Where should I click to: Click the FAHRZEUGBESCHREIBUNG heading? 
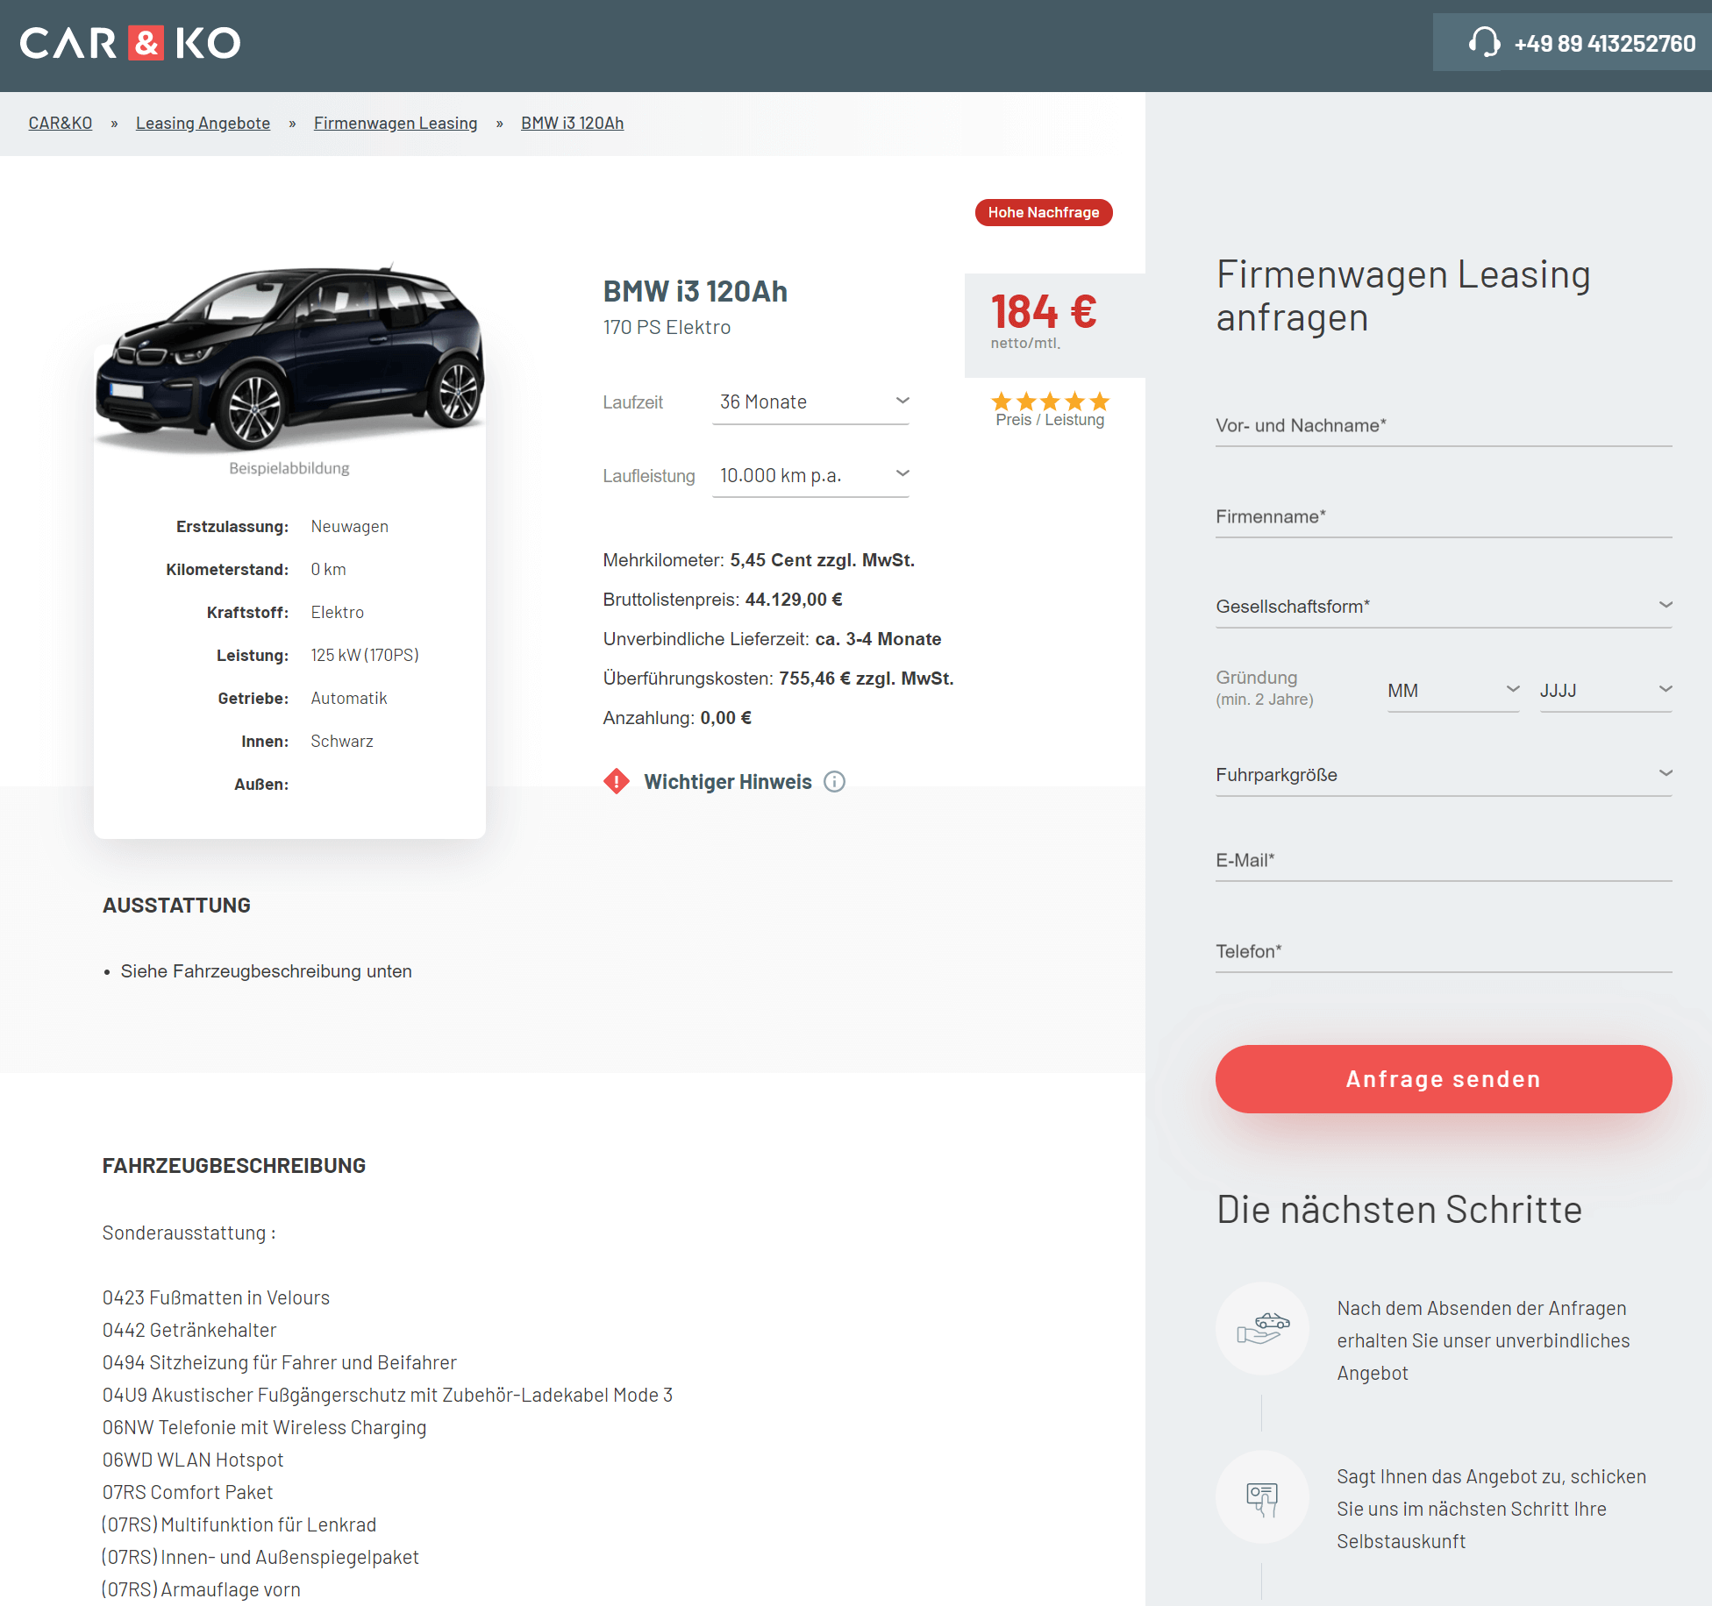pyautogui.click(x=234, y=1166)
